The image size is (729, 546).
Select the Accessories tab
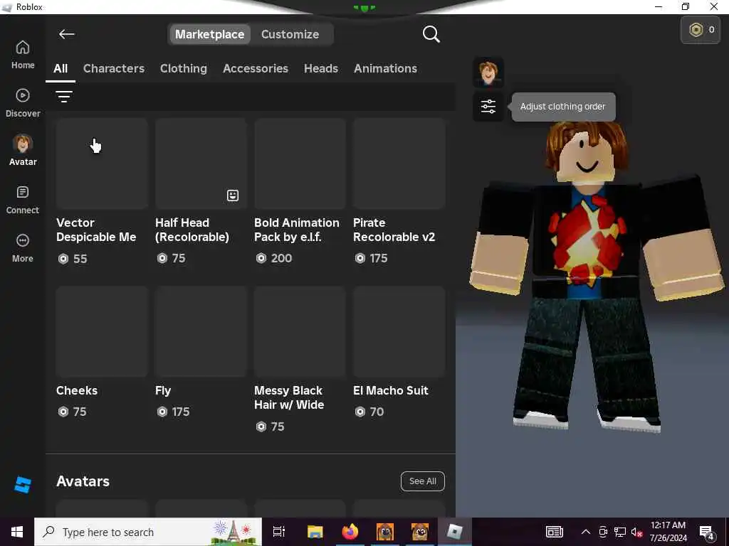point(256,69)
